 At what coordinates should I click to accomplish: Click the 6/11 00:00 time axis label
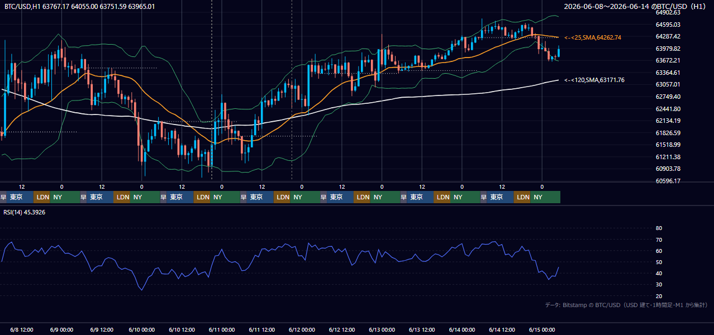pyautogui.click(x=222, y=329)
